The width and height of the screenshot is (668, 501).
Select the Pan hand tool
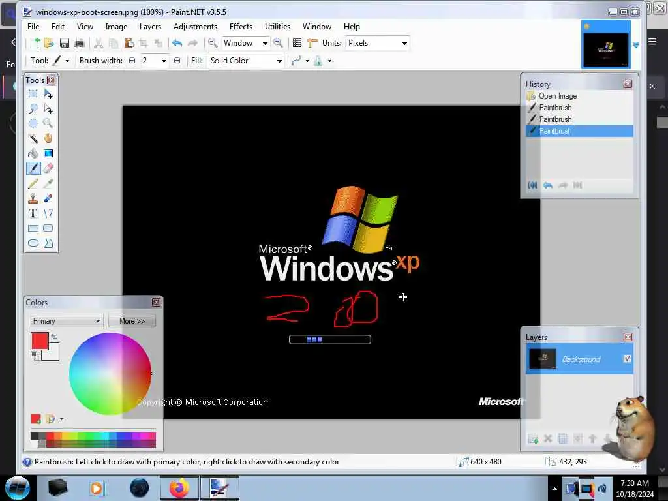click(x=48, y=138)
